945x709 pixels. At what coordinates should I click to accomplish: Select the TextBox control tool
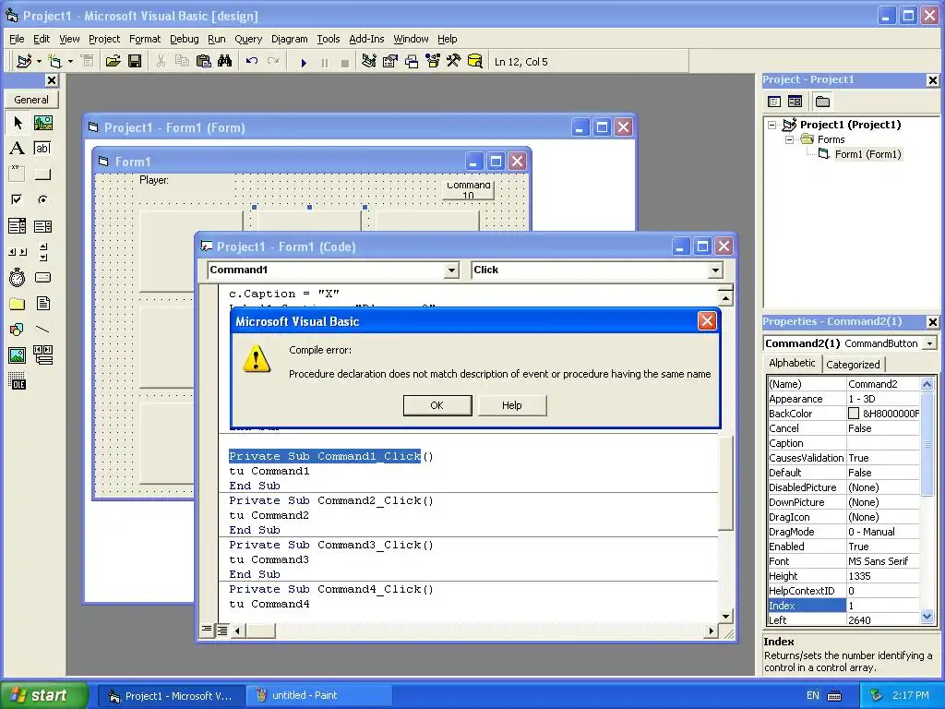coord(42,149)
